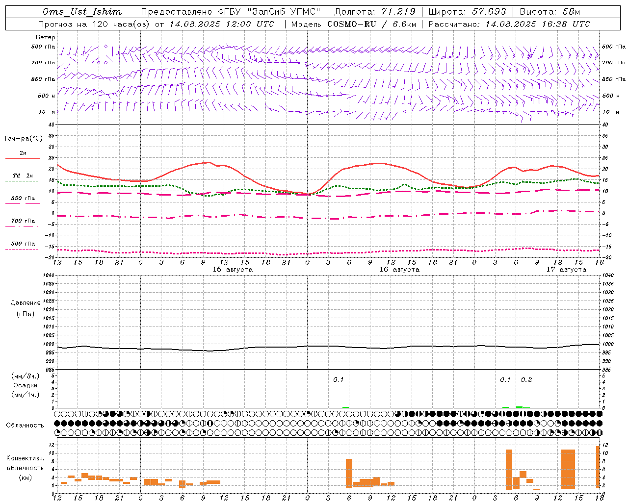Click the black pressure curve line
The height and width of the screenshot is (502, 628).
[x=329, y=347]
